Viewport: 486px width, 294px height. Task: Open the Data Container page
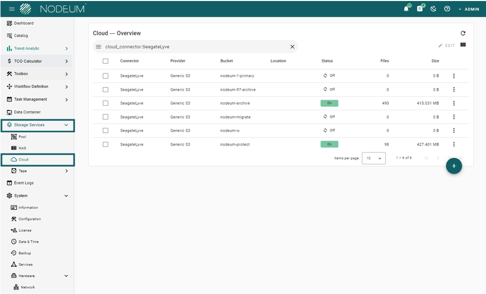(x=27, y=112)
